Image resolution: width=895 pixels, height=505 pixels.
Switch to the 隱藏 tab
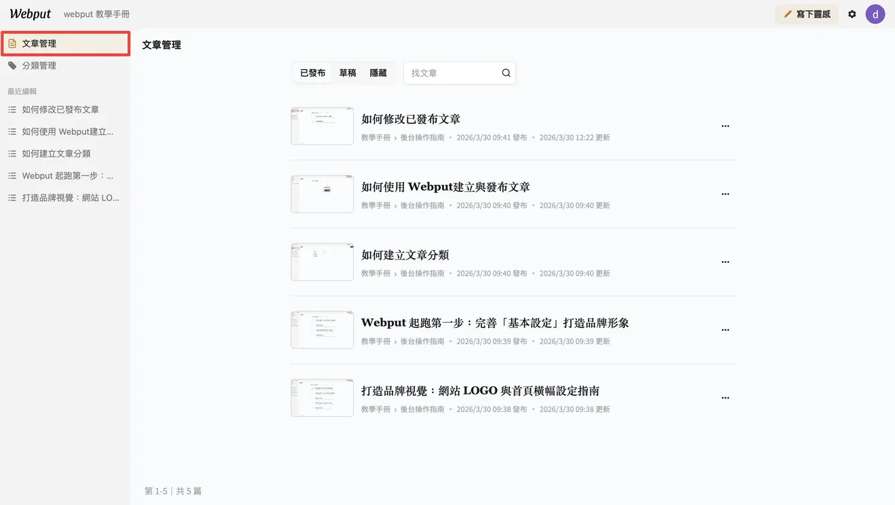[x=378, y=73]
